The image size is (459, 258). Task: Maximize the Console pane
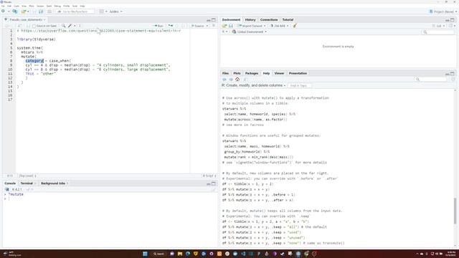tap(214, 183)
